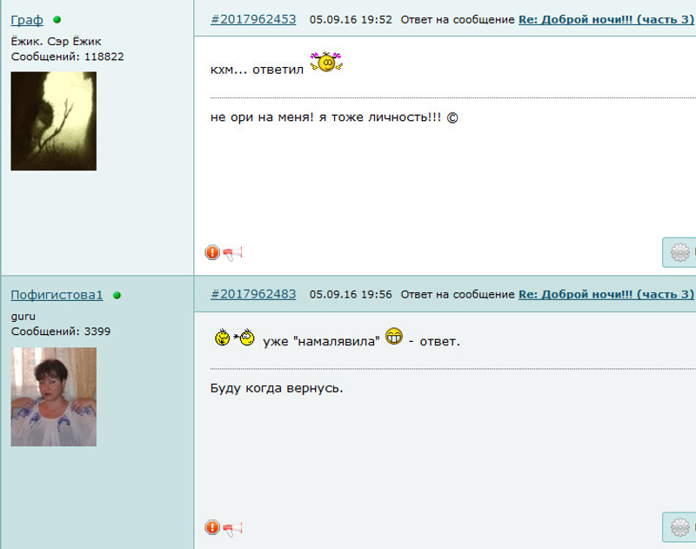The image size is (696, 549).
Task: Follow the 'Re: Доброй ночи!!!' link in Пофигистова1's post header
Action: click(606, 294)
